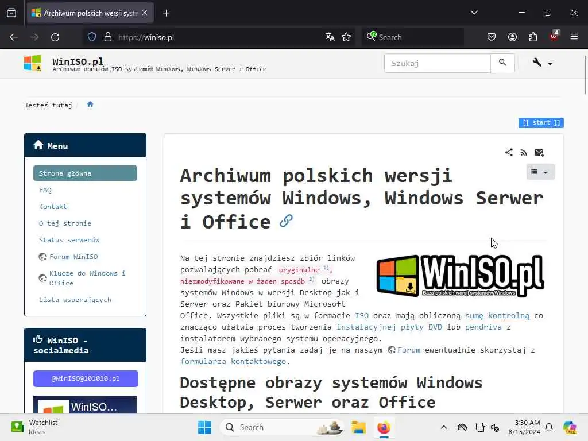Submit site search magnifier button

click(502, 63)
